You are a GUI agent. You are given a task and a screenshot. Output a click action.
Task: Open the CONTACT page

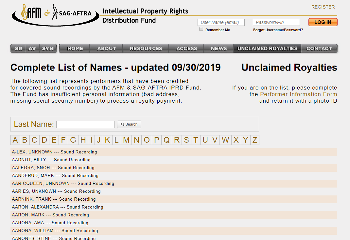tap(319, 48)
